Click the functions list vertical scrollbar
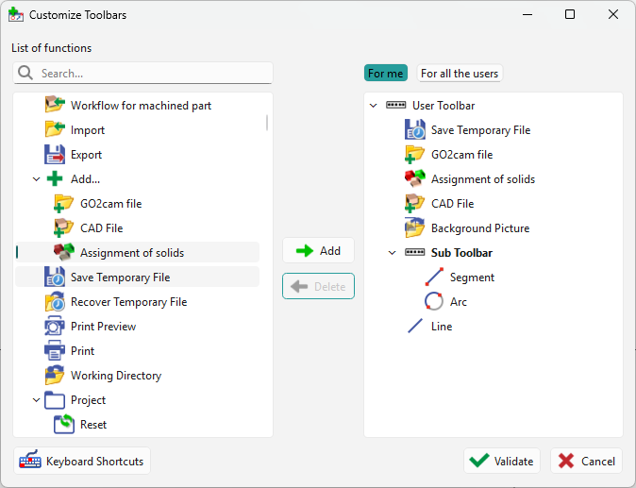Screen dimensions: 636x488 pyautogui.click(x=267, y=123)
